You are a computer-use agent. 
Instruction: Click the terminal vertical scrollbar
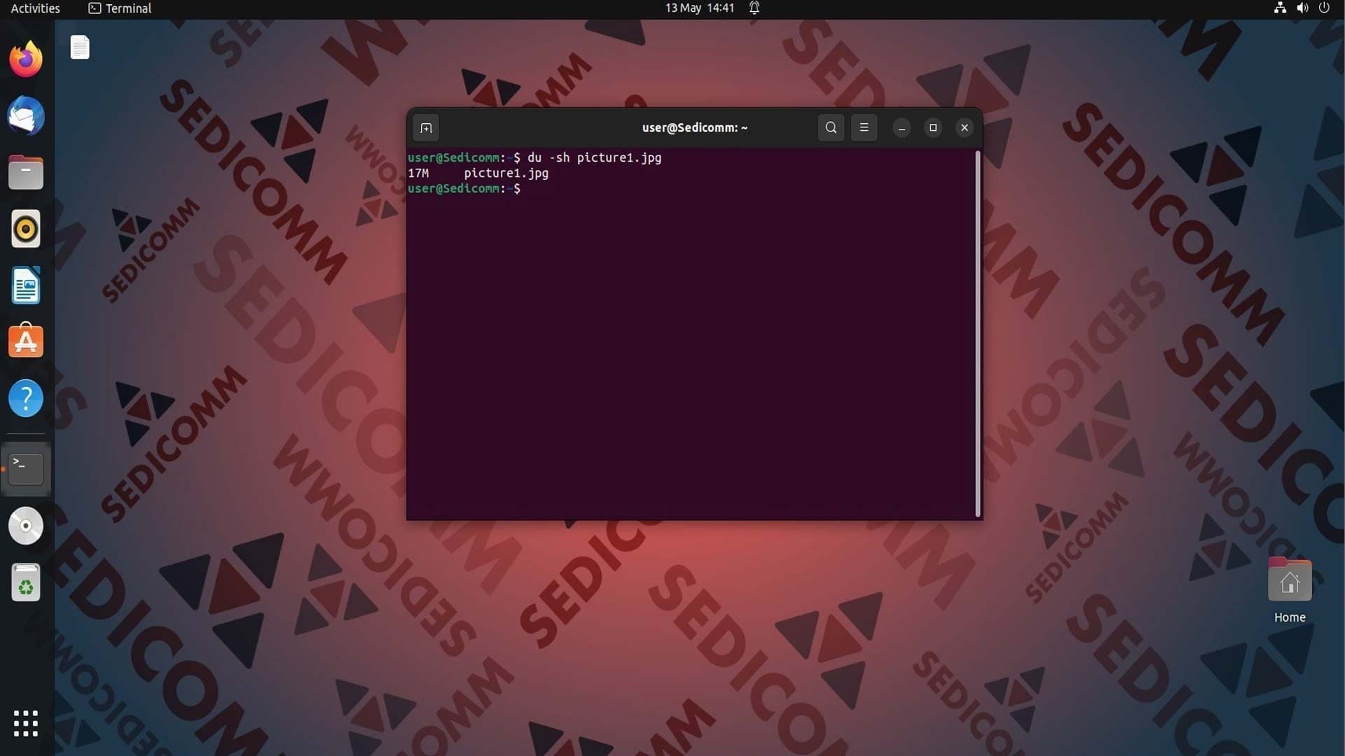(978, 334)
